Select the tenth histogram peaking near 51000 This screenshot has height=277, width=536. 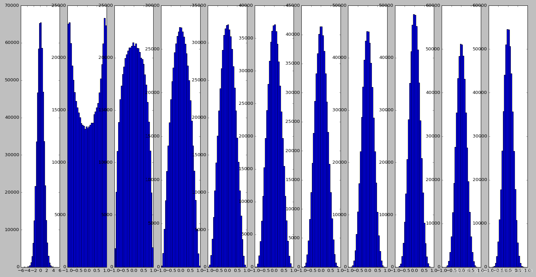click(461, 136)
